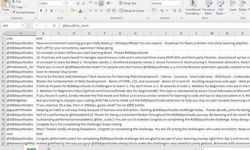Open the Borders dropdown arrow
The width and height of the screenshot is (250, 150).
66,11
